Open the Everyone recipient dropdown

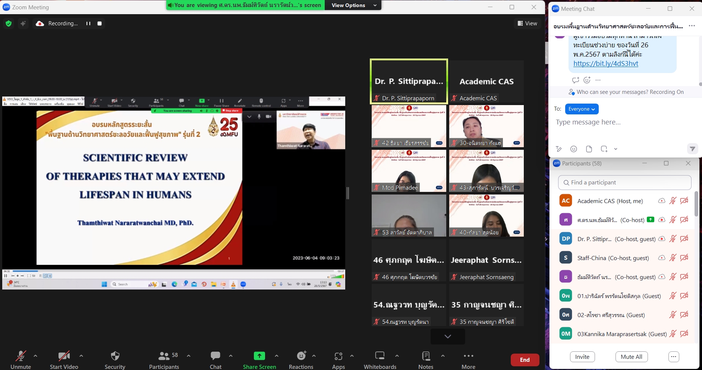(x=582, y=109)
